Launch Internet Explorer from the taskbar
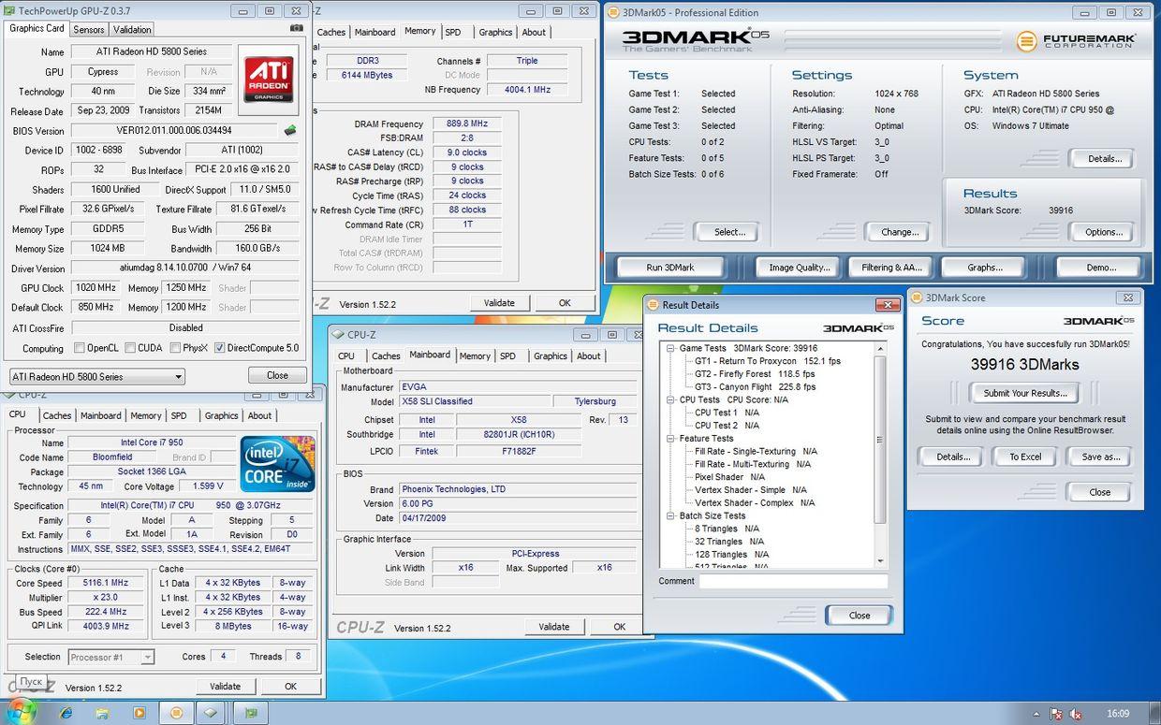Viewport: 1161px width, 725px height. click(66, 713)
